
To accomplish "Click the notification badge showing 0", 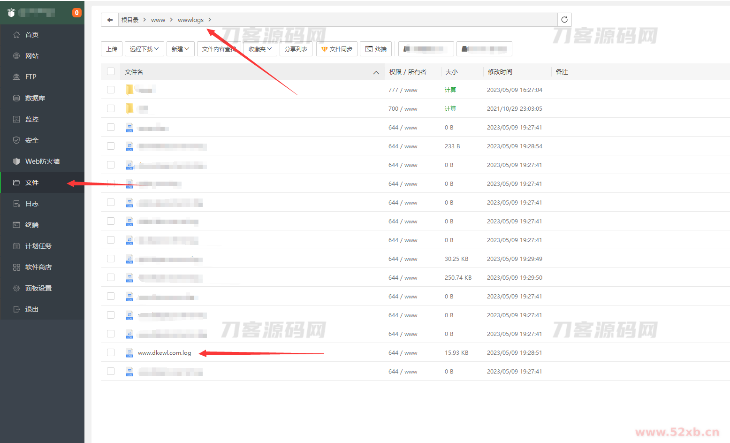I will click(x=76, y=13).
